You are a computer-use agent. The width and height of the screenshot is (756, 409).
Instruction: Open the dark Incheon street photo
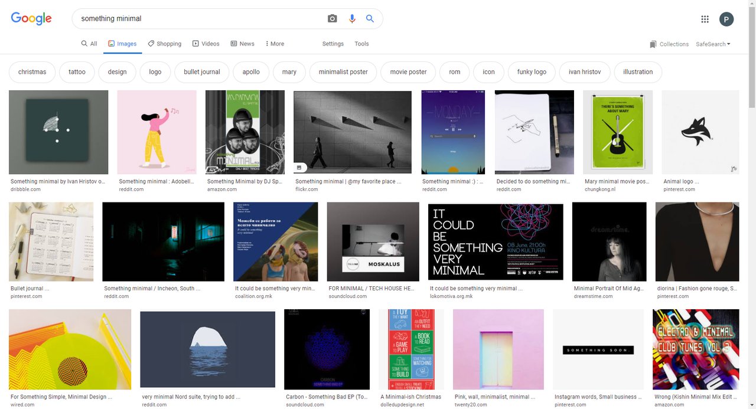pyautogui.click(x=164, y=242)
